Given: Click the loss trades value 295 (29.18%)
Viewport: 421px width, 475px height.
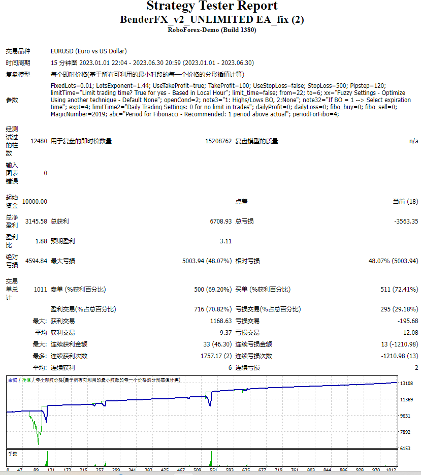Looking at the screenshot, I should point(399,309).
